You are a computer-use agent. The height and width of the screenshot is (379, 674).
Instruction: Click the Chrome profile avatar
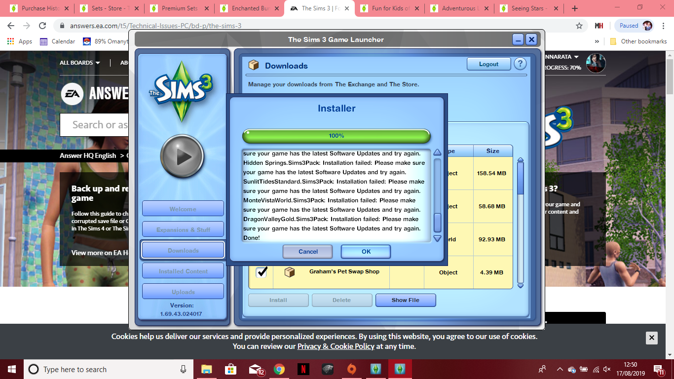click(x=647, y=26)
